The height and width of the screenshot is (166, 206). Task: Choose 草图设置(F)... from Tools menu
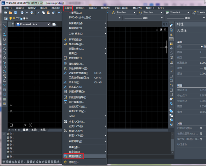[85, 156]
